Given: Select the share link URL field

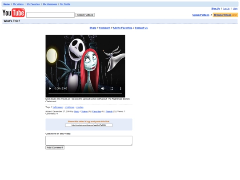Looking at the screenshot, I should [x=89, y=125].
